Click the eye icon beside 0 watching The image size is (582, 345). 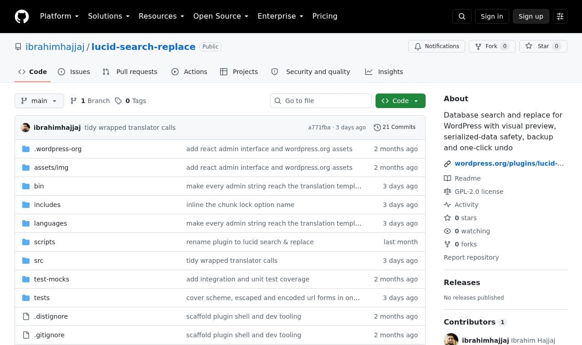pyautogui.click(x=447, y=231)
